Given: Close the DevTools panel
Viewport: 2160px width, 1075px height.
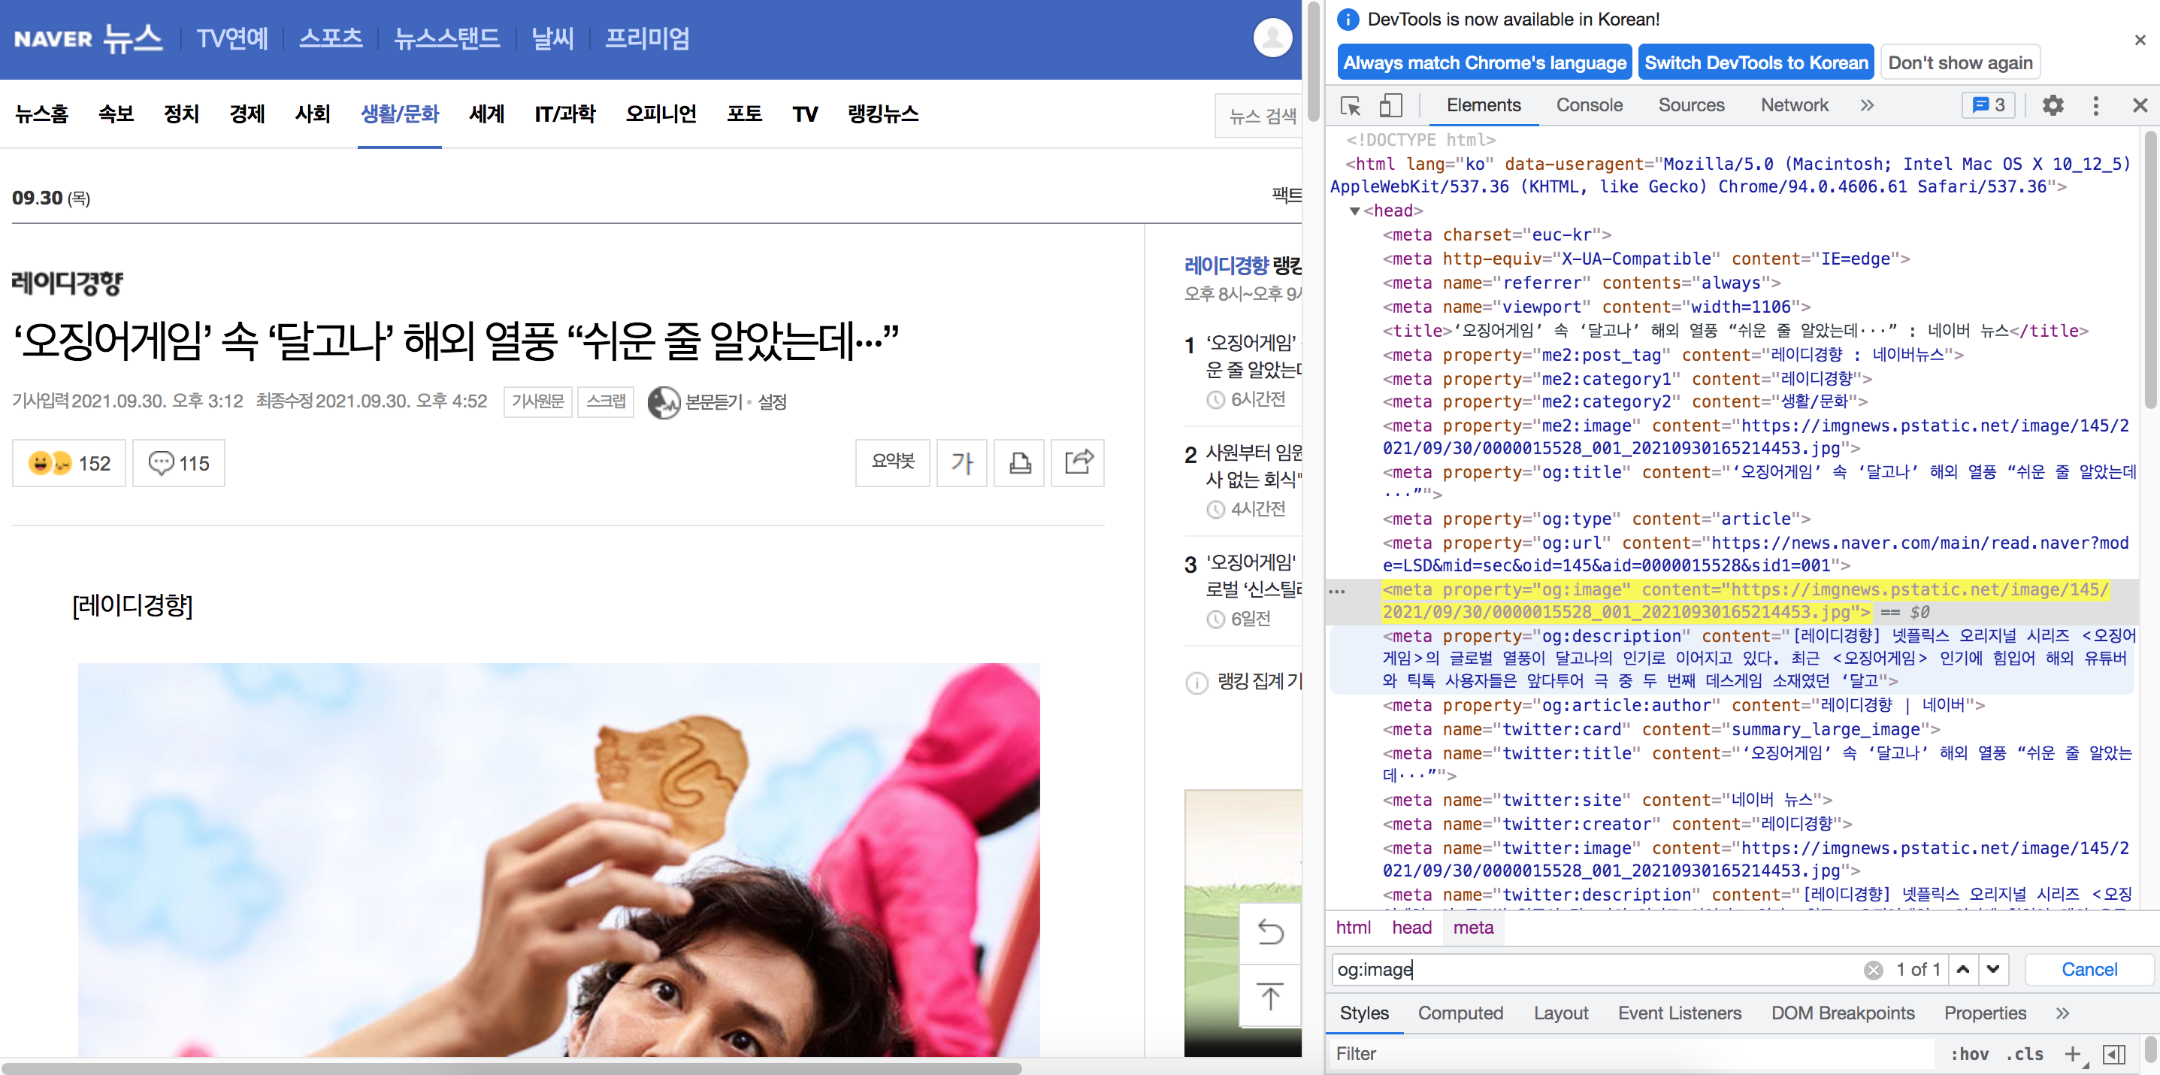Looking at the screenshot, I should [x=2139, y=106].
